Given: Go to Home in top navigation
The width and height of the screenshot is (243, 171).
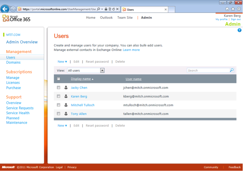Looking at the screenshot, I should [x=91, y=18].
